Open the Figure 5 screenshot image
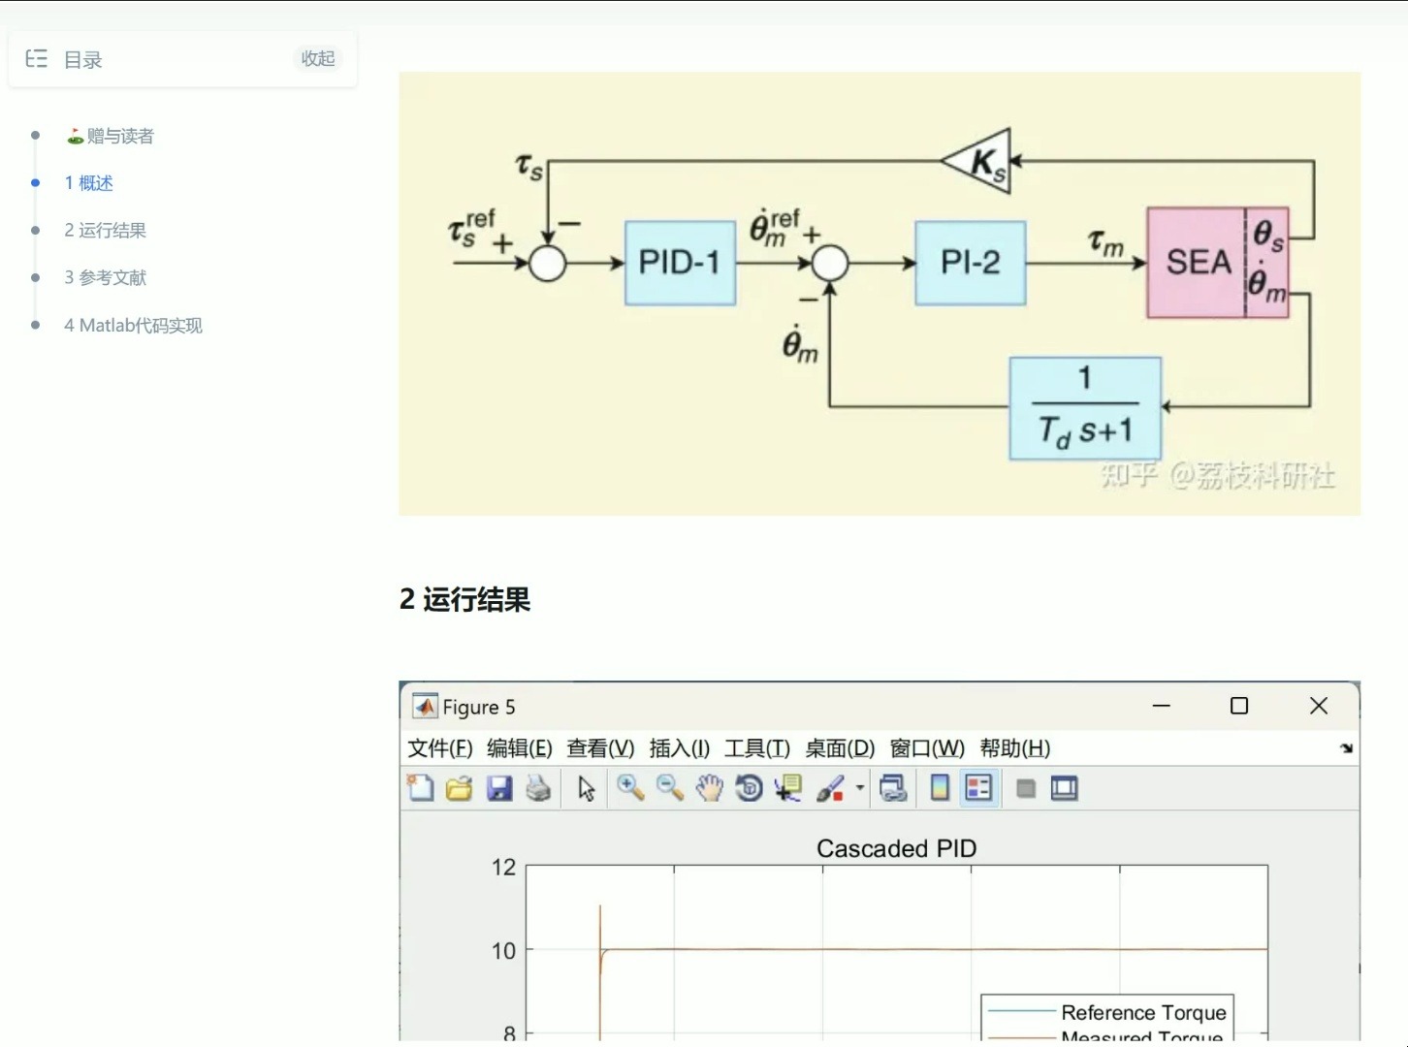1408x1047 pixels. point(880,861)
